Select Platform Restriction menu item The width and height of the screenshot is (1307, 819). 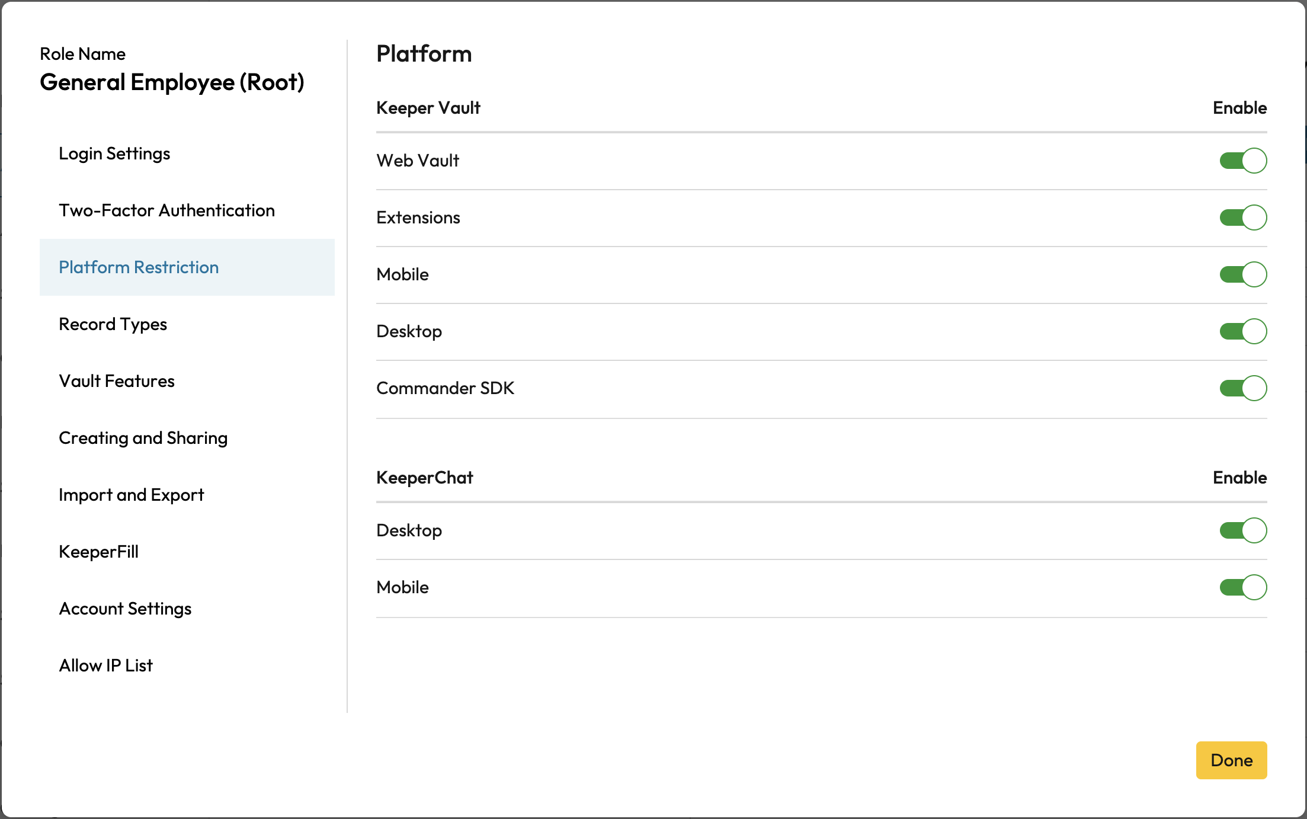(x=139, y=267)
